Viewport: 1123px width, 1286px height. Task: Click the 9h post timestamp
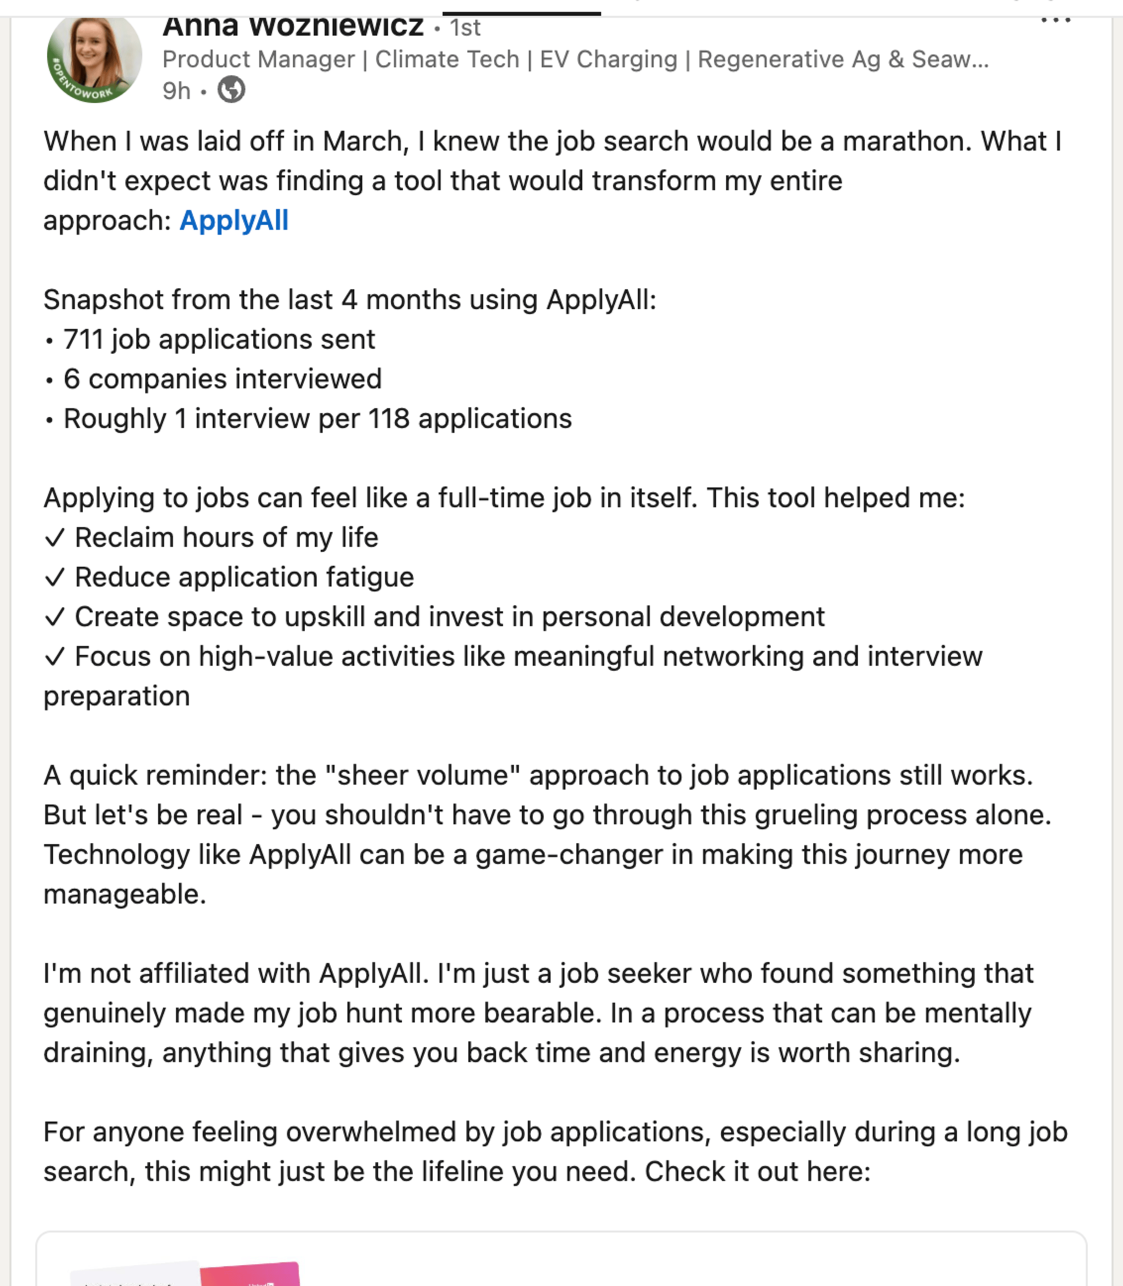[x=176, y=91]
